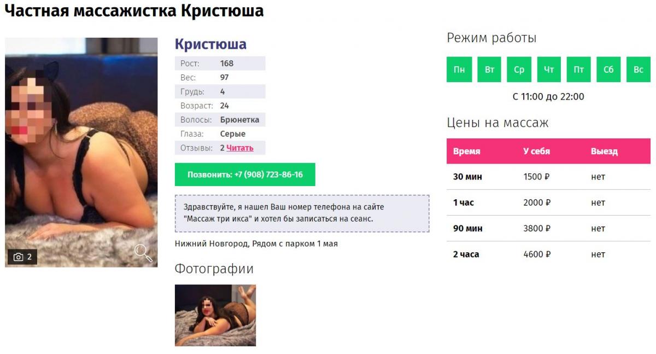Click the dashed greeting message box
656x354 pixels.
click(302, 213)
